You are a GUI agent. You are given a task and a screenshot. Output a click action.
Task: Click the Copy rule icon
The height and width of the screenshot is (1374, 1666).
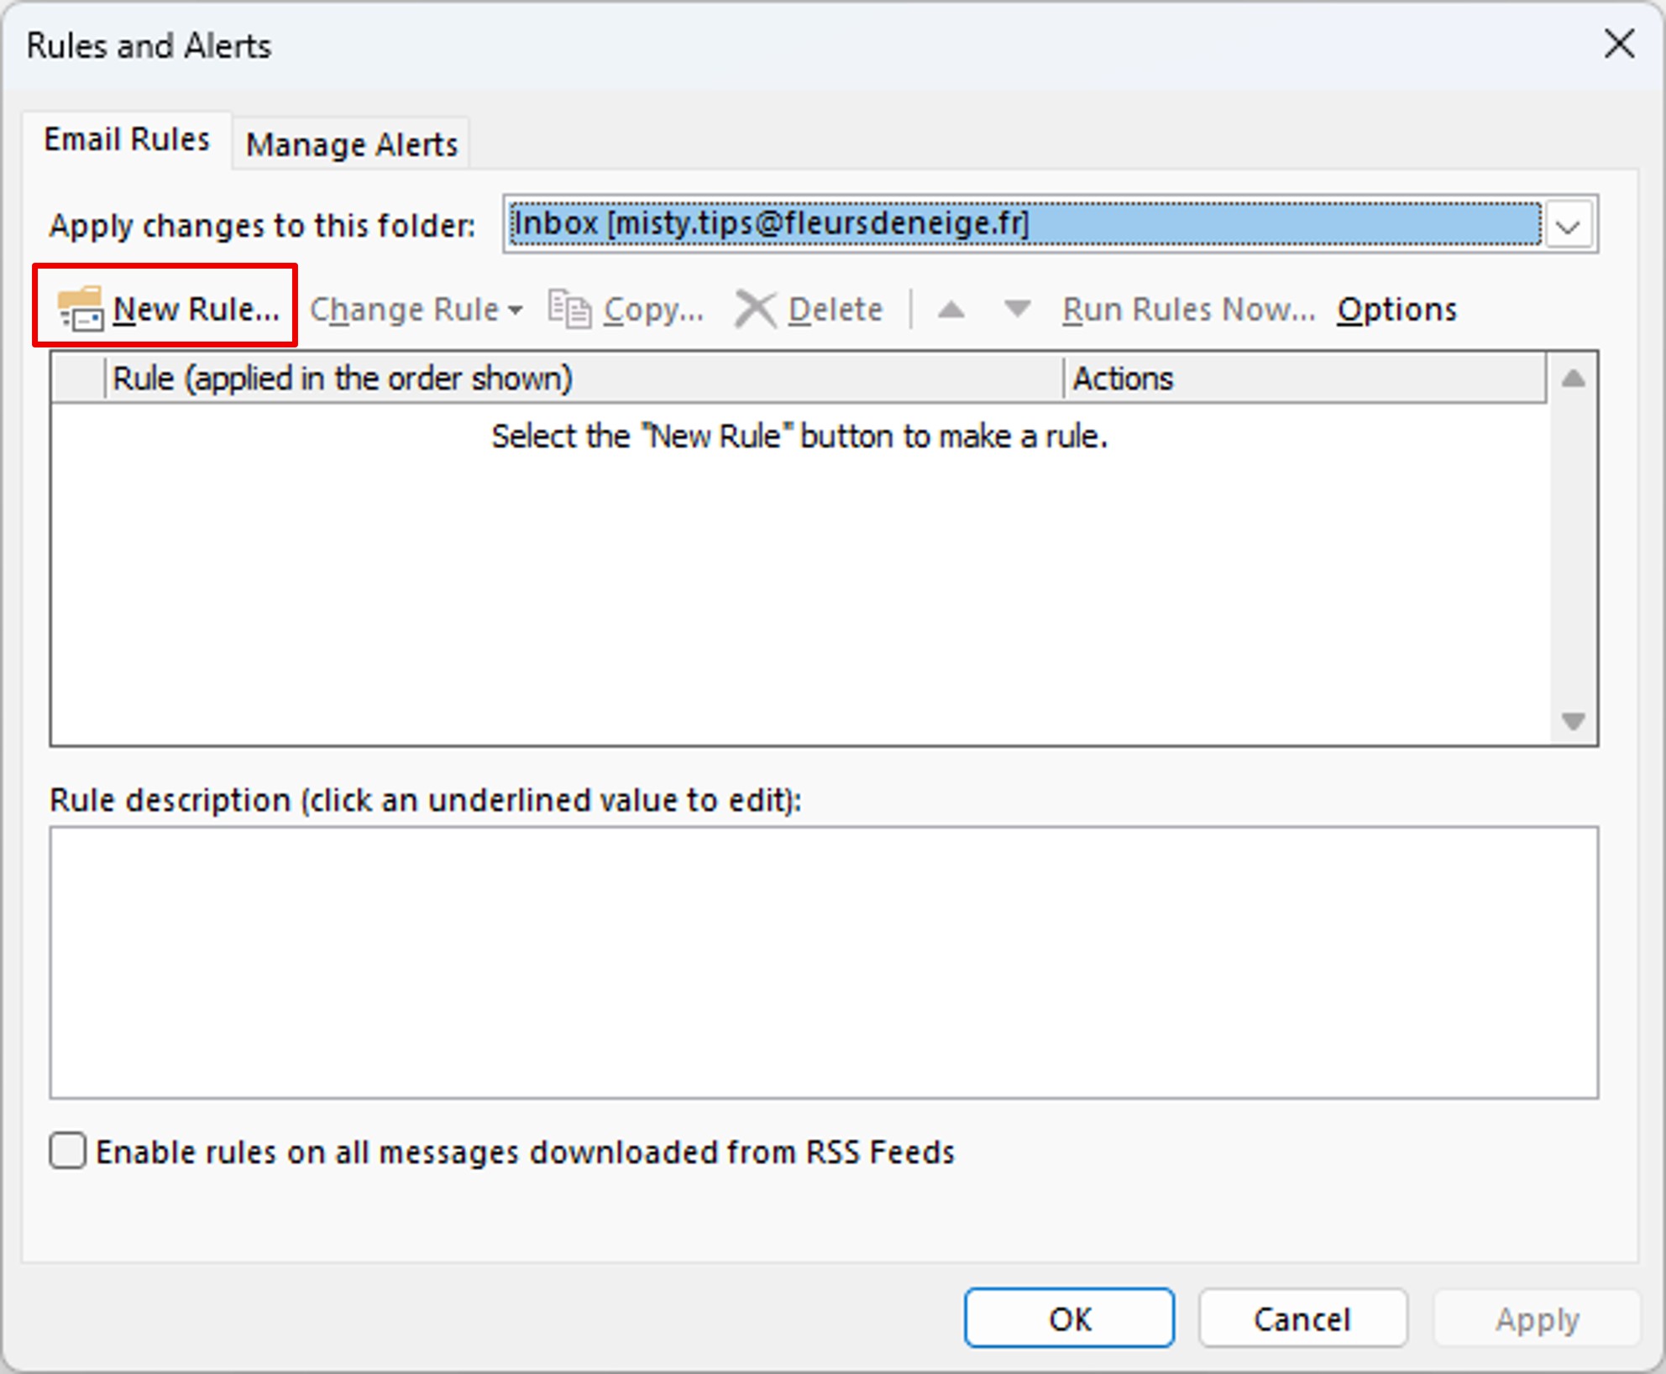tap(569, 308)
